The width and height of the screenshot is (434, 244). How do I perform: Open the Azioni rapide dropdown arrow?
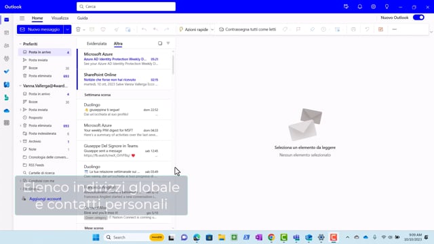tap(212, 30)
